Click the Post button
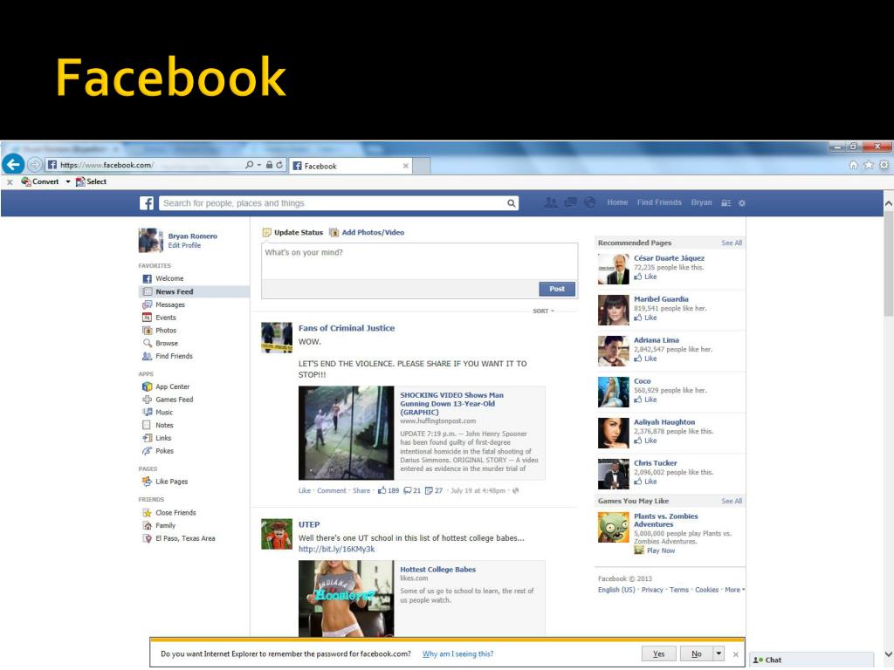 tap(557, 289)
